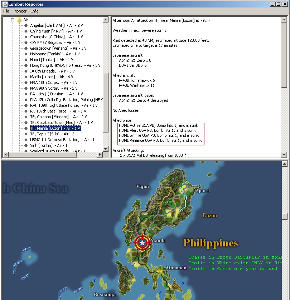This screenshot has height=300, width=290.
Task: Click report panel scroll down arrow
Action: [284, 154]
